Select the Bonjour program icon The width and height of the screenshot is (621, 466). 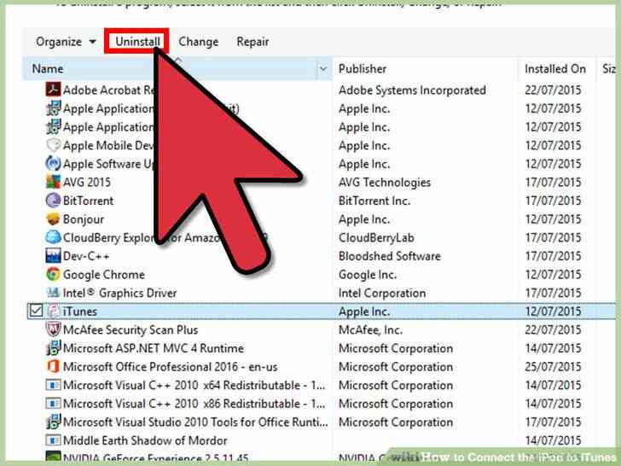(x=53, y=218)
